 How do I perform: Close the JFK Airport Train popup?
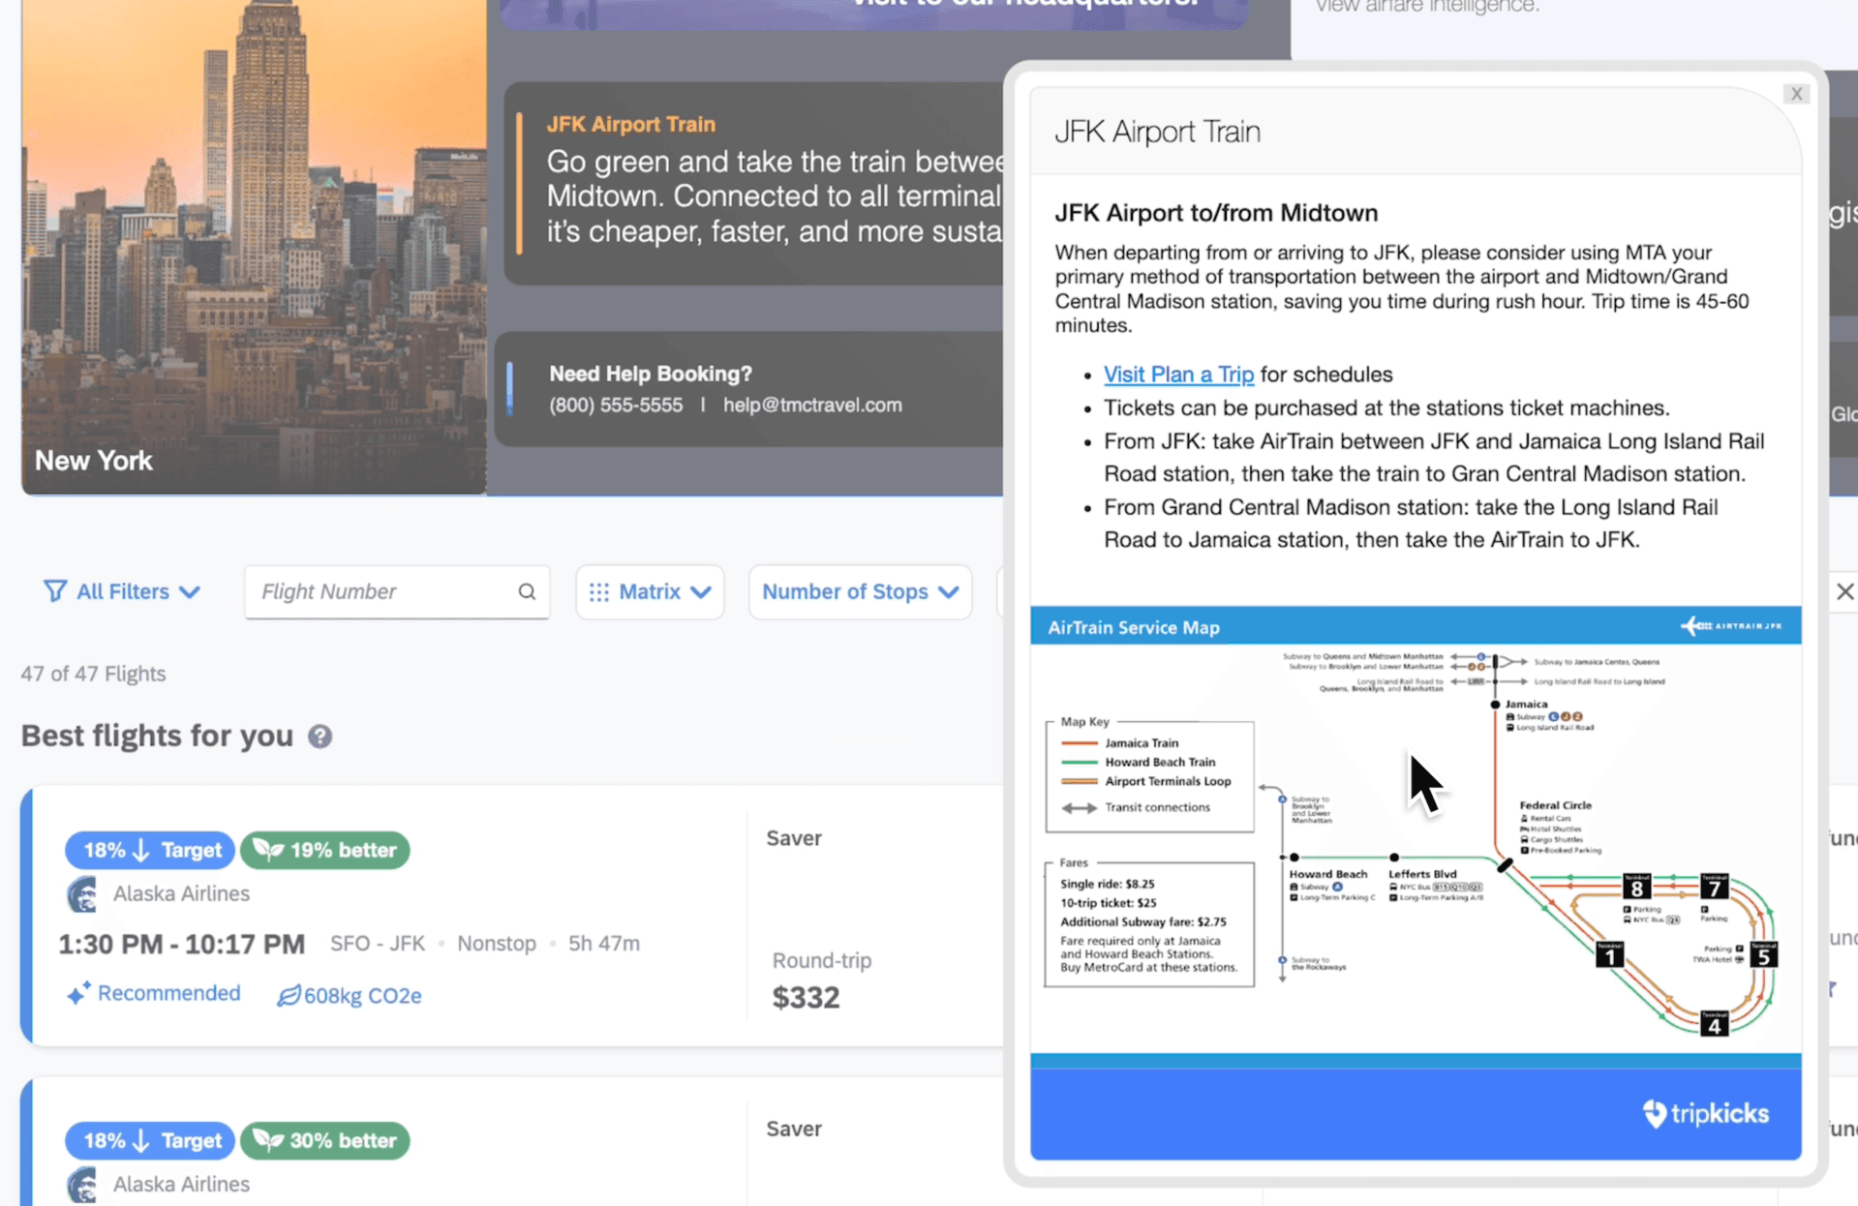[1796, 94]
